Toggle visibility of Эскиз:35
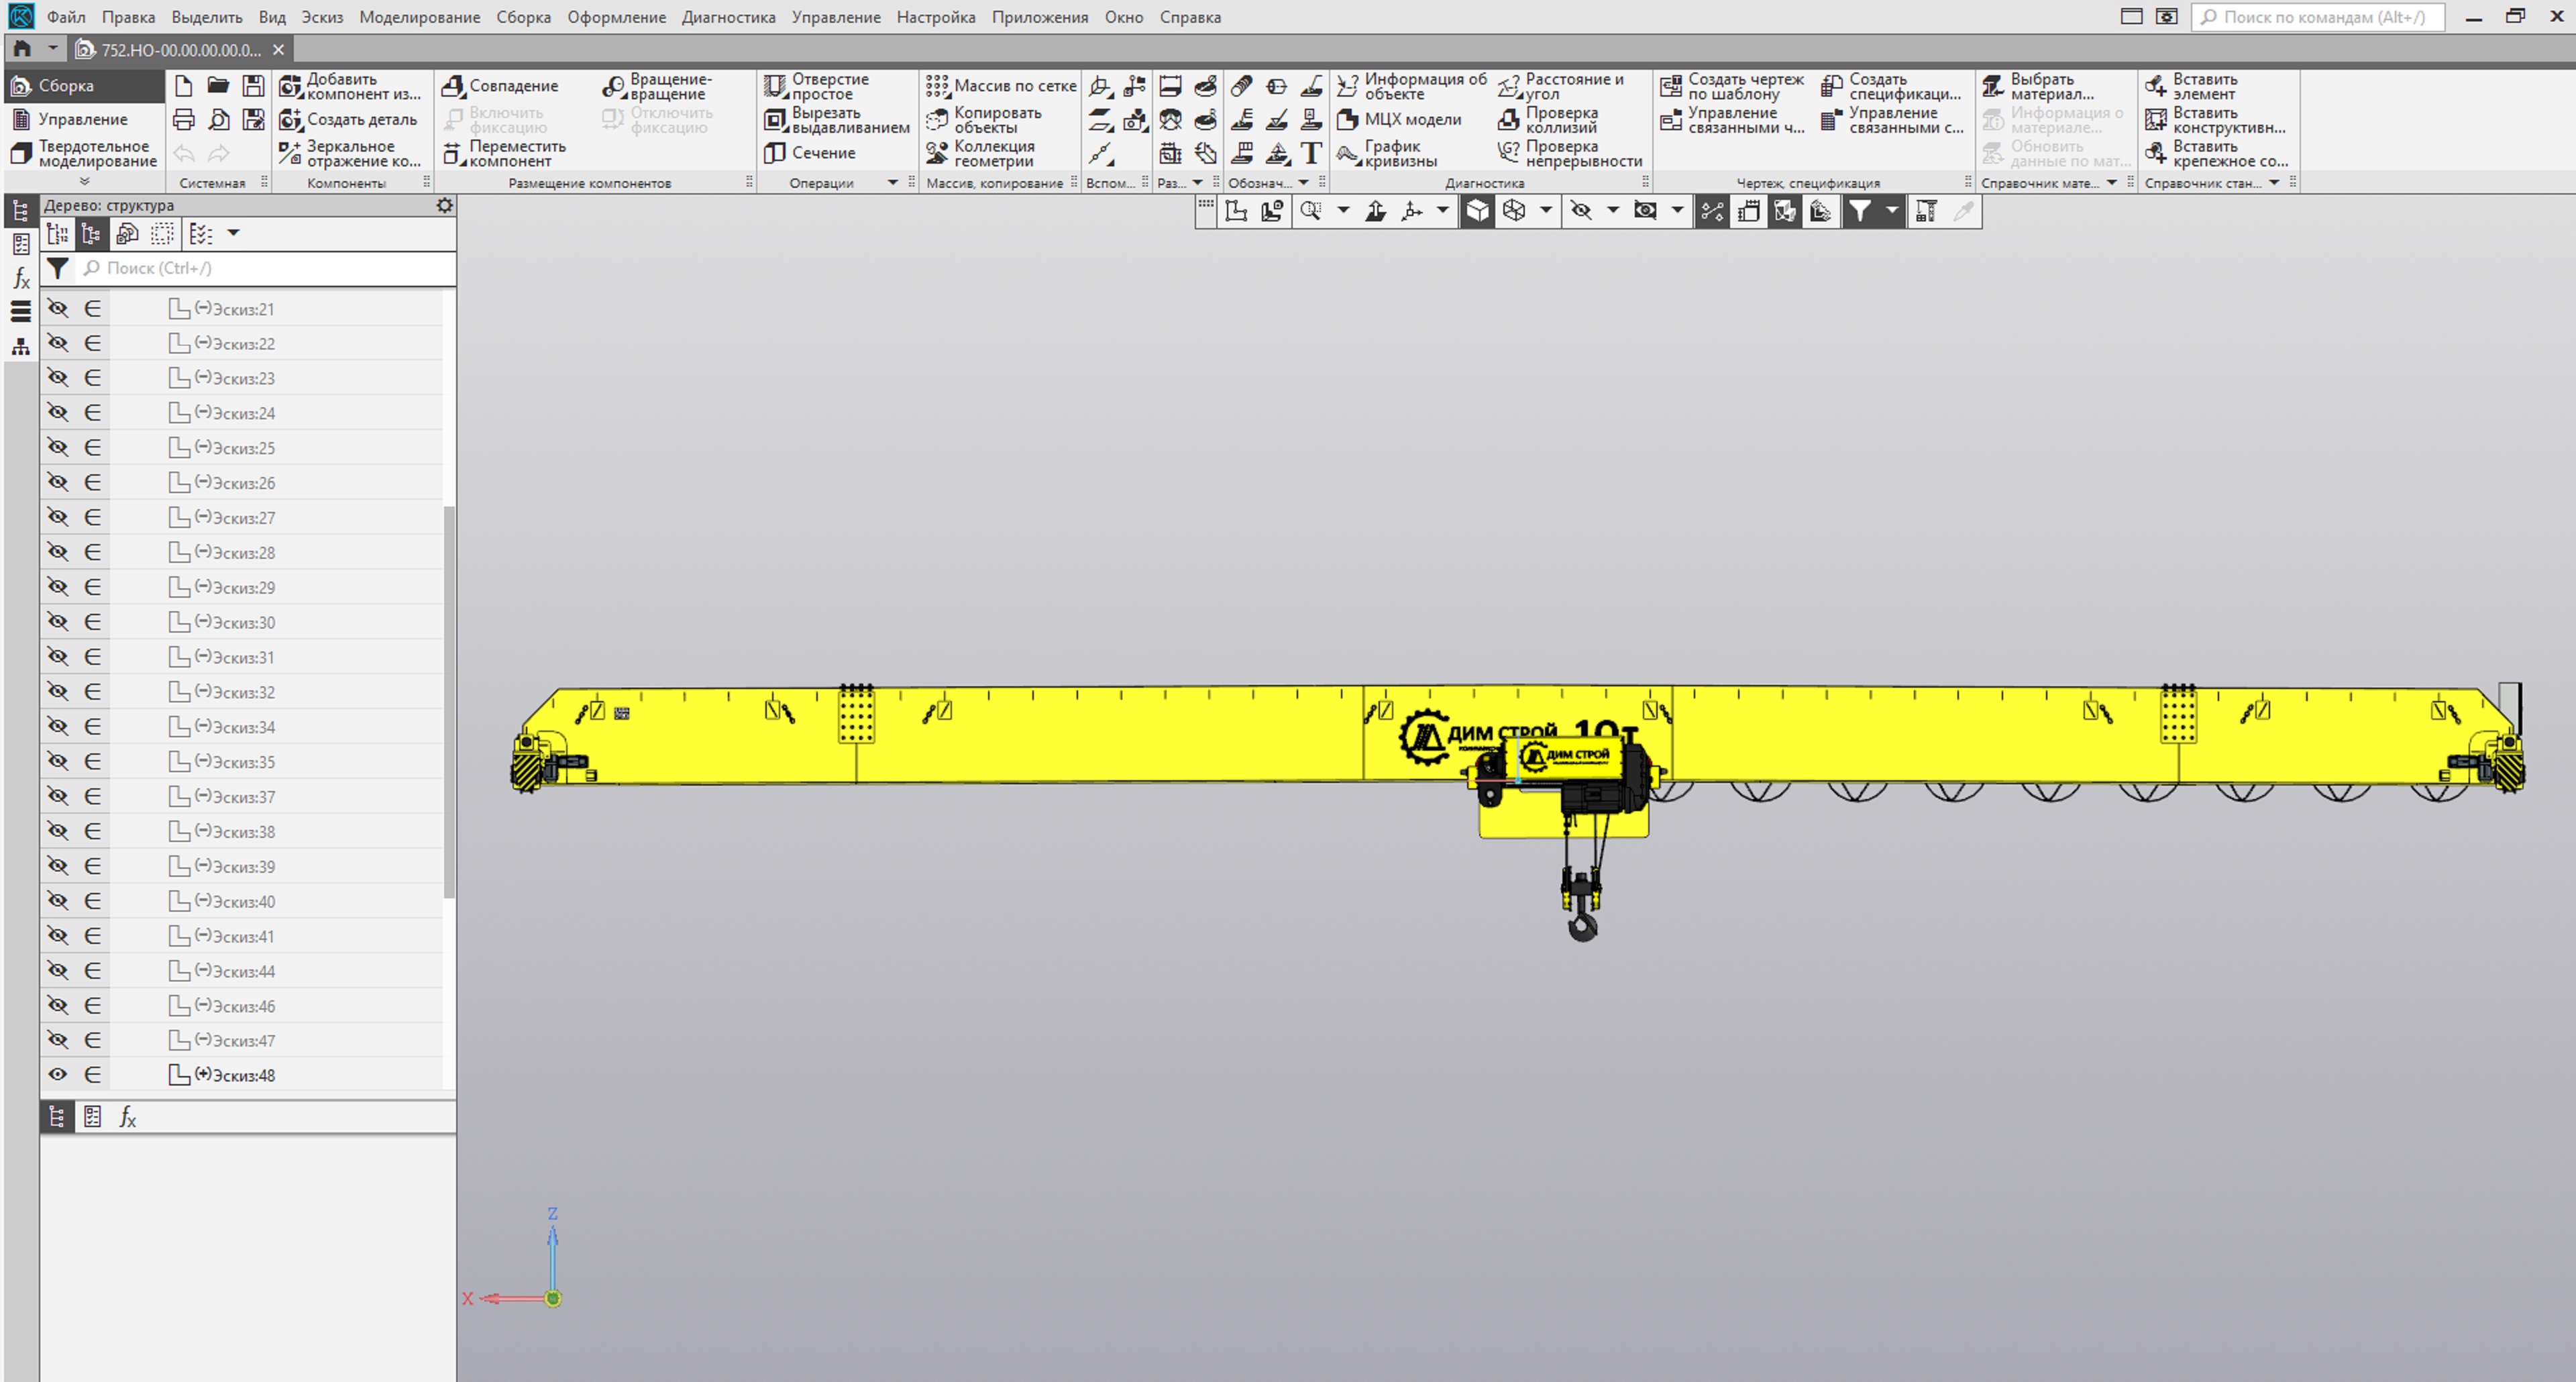This screenshot has height=1382, width=2576. pyautogui.click(x=58, y=762)
